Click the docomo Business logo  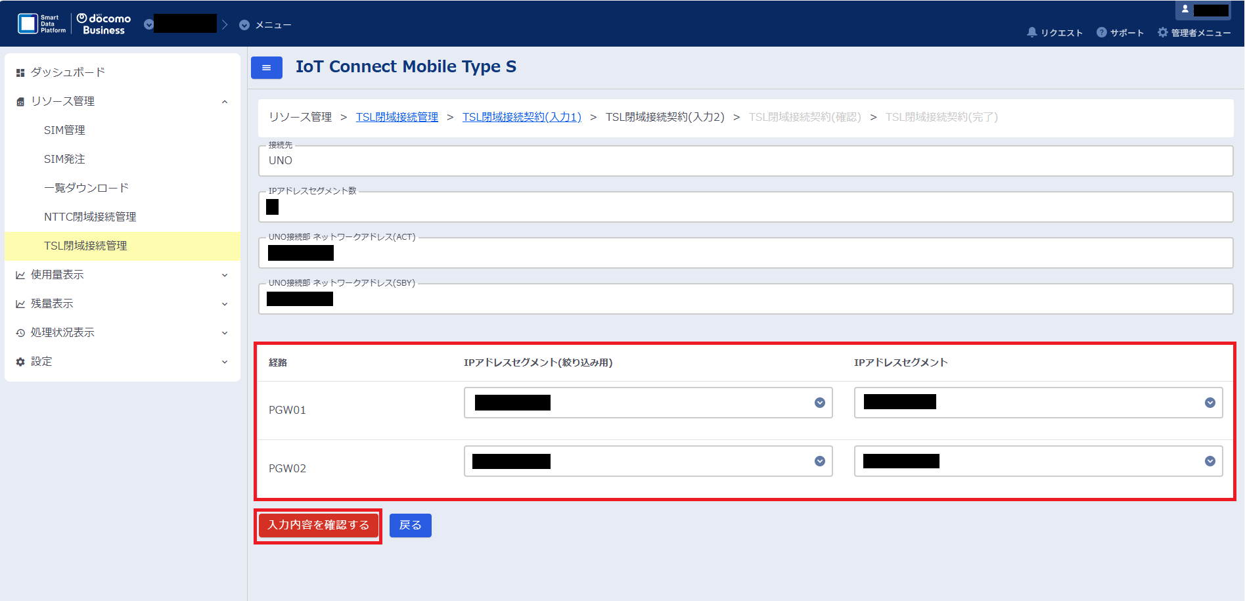(104, 24)
